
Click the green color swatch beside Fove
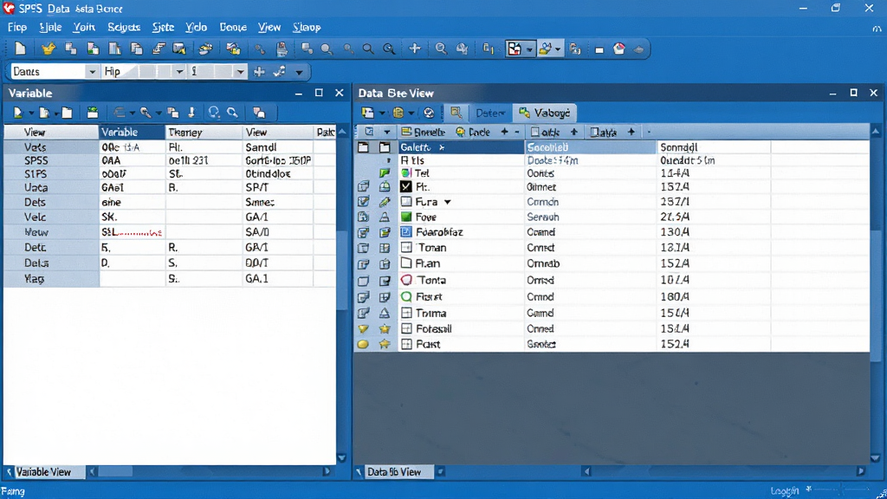[x=406, y=217]
